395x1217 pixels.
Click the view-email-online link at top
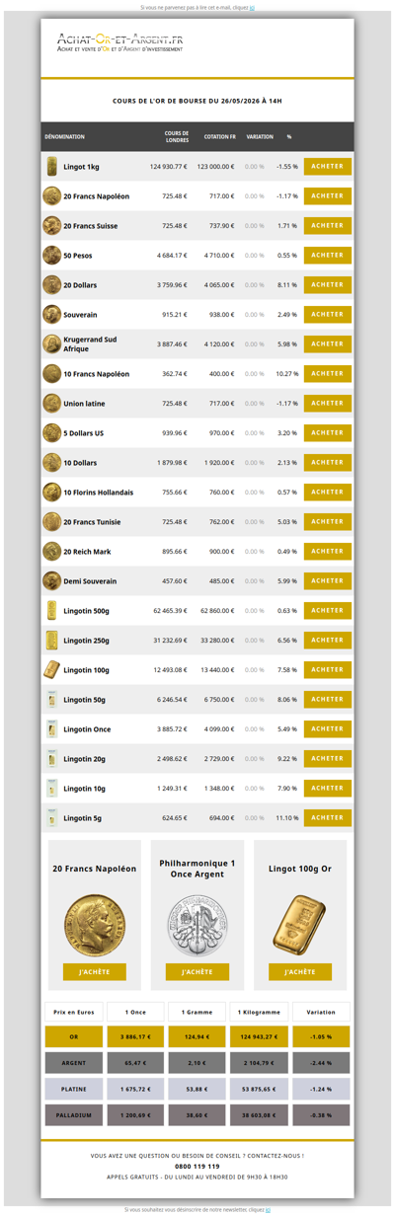(253, 7)
